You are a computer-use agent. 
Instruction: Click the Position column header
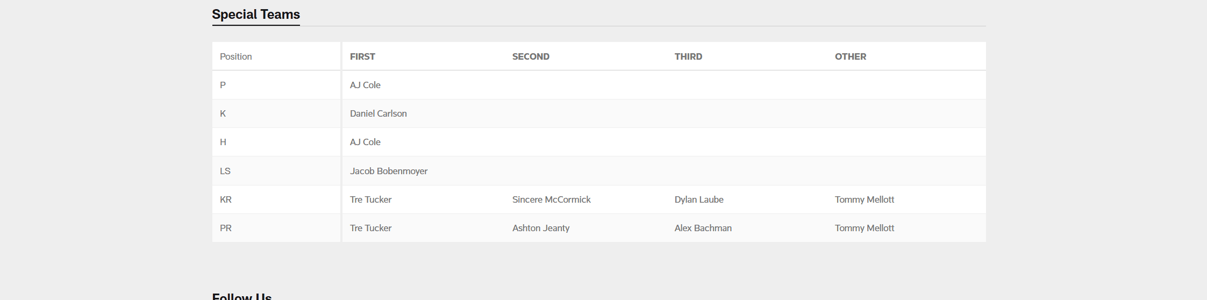tap(235, 56)
